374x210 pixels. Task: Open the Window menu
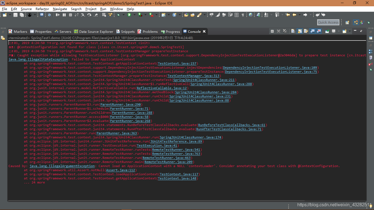pyautogui.click(x=116, y=9)
